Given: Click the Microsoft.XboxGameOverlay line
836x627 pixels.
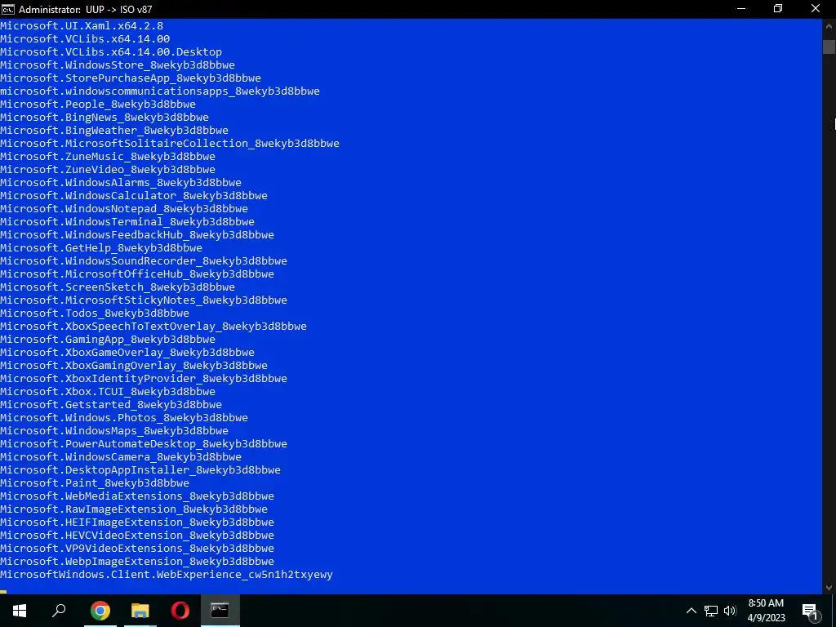Looking at the screenshot, I should [x=127, y=353].
